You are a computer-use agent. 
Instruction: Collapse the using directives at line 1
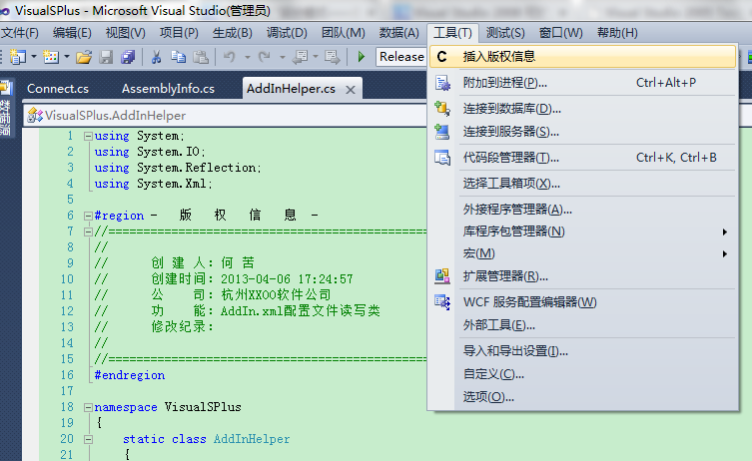(x=88, y=136)
